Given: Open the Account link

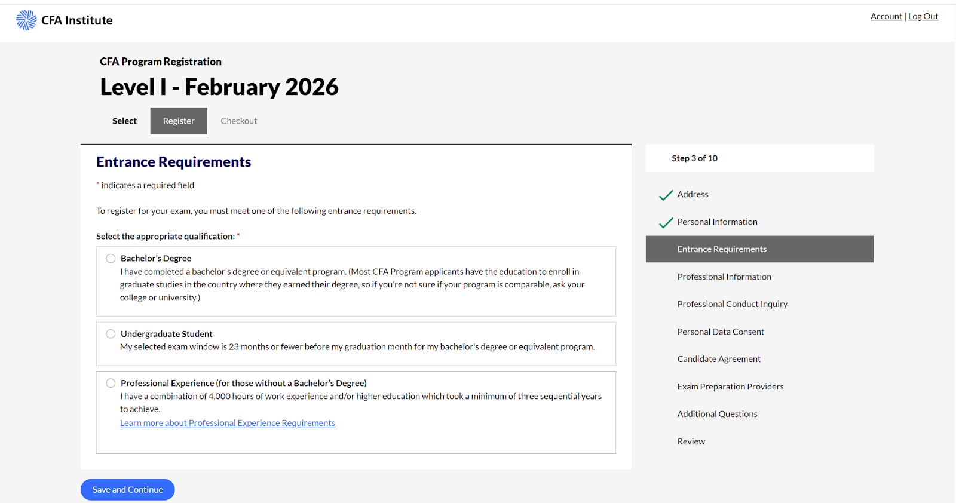Looking at the screenshot, I should tap(886, 16).
